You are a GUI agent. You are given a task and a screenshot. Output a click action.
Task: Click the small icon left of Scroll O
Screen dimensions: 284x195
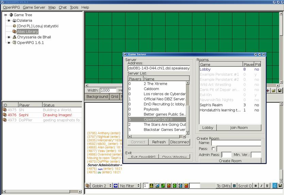234,186
